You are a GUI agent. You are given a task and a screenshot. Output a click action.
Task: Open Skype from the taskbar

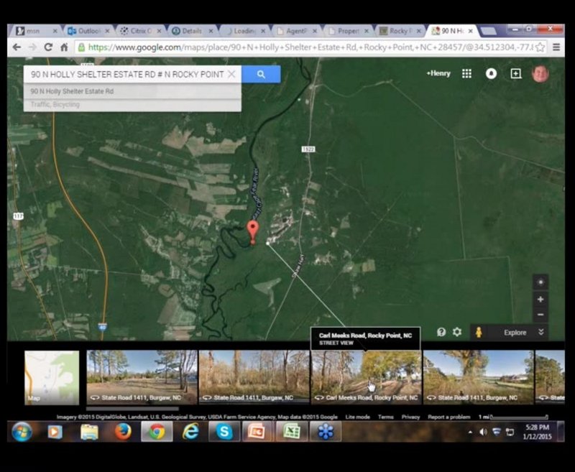[x=224, y=432]
